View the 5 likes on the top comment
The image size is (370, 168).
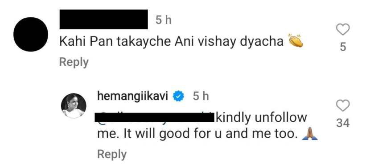[343, 47]
